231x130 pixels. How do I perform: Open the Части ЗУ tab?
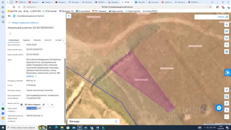click(48, 40)
